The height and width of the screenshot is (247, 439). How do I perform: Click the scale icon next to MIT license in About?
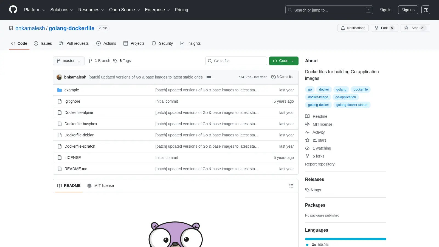click(307, 124)
